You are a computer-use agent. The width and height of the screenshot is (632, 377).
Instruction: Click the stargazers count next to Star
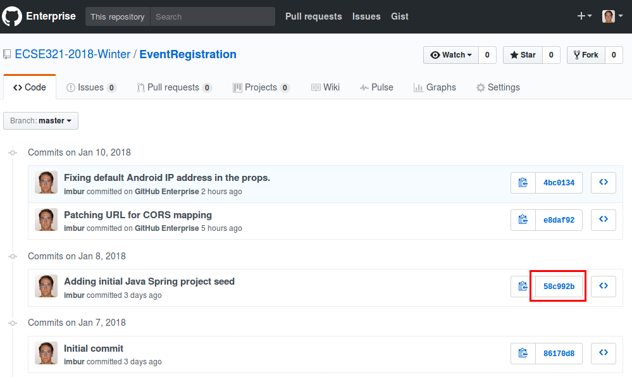pos(551,55)
